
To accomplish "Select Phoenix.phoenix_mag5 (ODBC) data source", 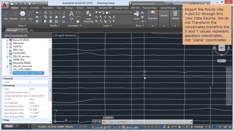I will tap(28, 73).
